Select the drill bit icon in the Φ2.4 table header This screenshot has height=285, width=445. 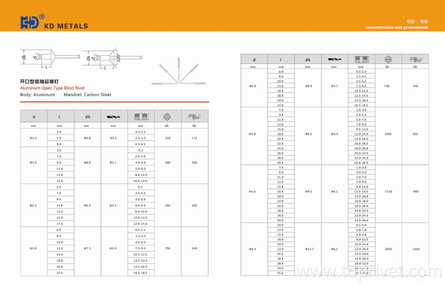click(113, 117)
